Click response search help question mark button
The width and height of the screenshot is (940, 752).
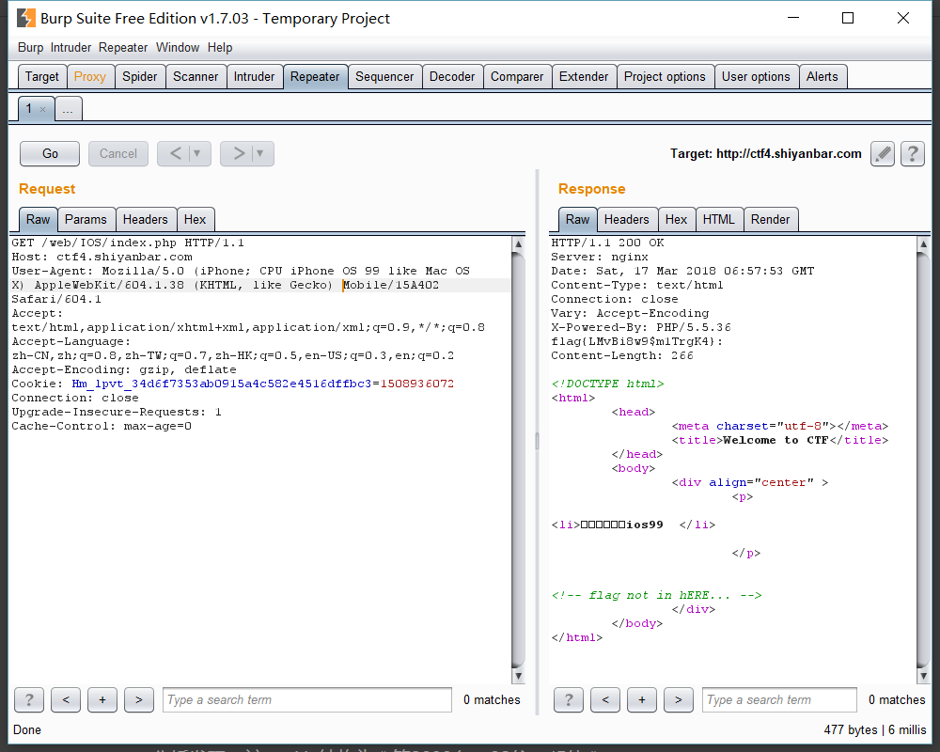click(569, 699)
